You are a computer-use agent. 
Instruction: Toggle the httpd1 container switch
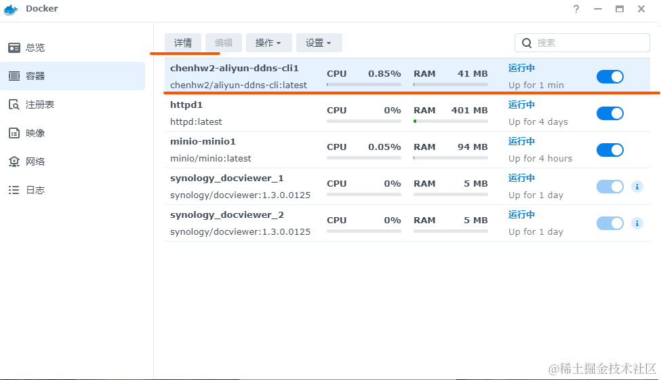click(x=610, y=113)
